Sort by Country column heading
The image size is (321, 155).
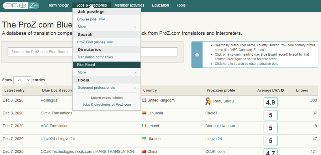pyautogui.click(x=150, y=90)
